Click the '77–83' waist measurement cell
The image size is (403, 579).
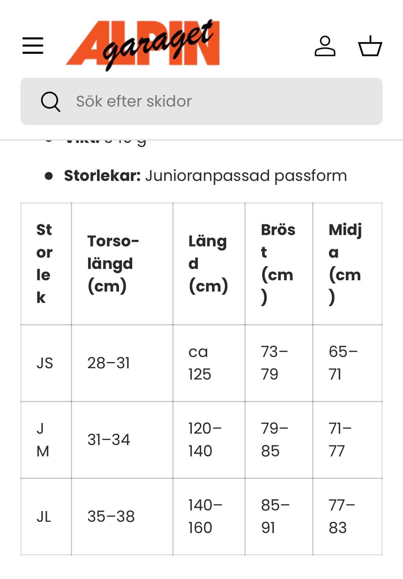coord(342,516)
